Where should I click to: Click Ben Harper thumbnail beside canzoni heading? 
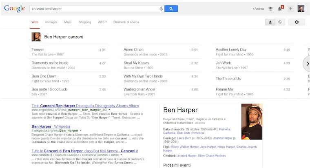click(36, 37)
